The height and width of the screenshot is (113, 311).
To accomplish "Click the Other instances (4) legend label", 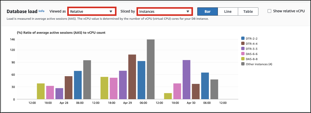I will point(259,64).
